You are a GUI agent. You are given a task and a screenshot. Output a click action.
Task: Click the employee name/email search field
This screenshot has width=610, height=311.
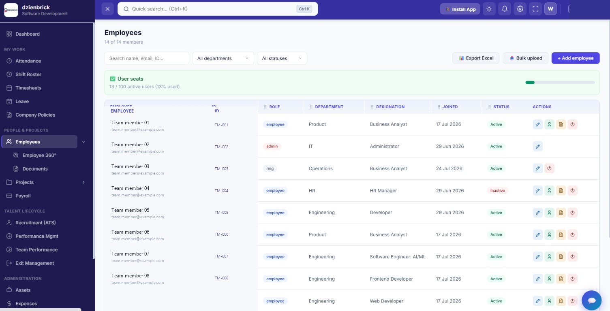(x=147, y=58)
